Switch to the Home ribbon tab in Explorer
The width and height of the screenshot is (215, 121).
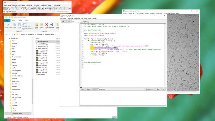click(x=14, y=21)
